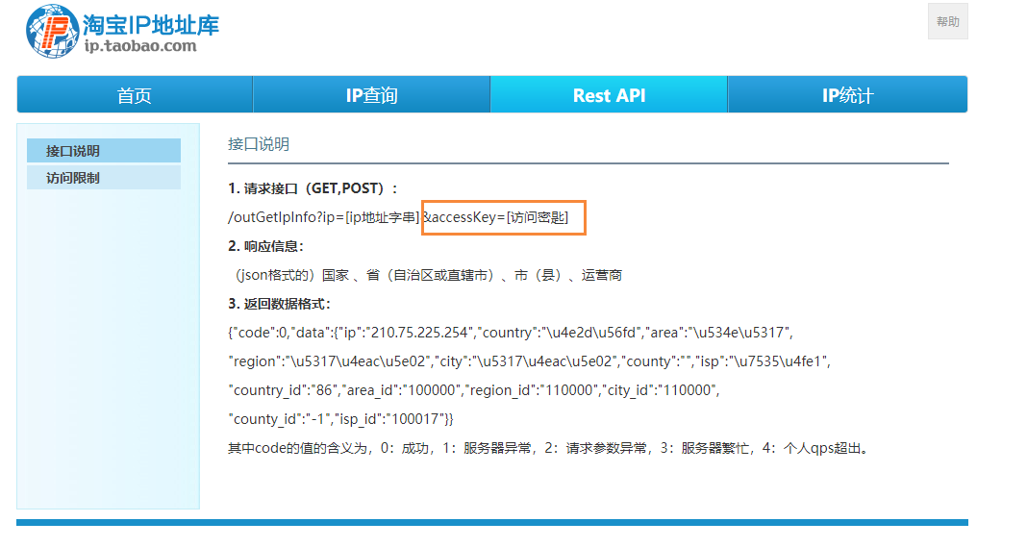The image size is (1027, 547).
Task: Click the JSON line starting with "region"
Action: (x=529, y=361)
